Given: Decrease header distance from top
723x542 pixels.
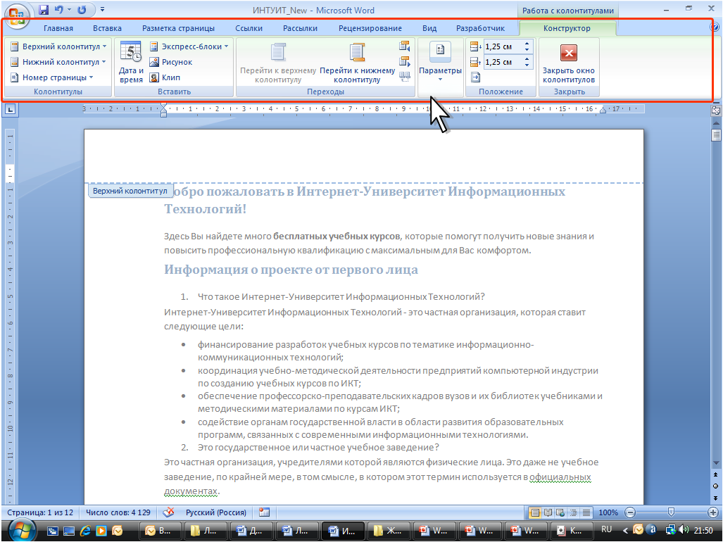Looking at the screenshot, I should (x=527, y=49).
